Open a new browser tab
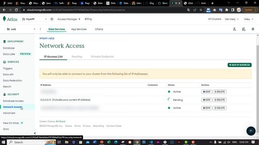 click(212, 3)
